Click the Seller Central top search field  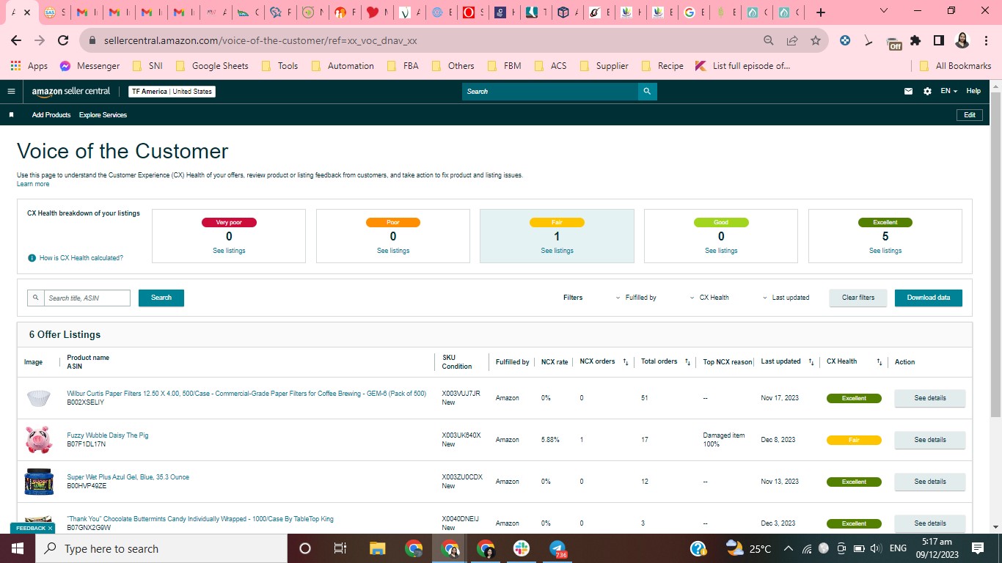(x=550, y=92)
